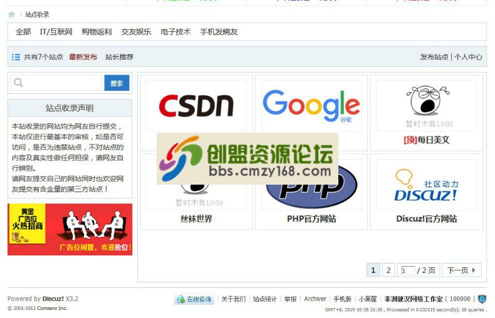This screenshot has width=495, height=318.
Task: Open the 在线咨询 chat icon
Action: (194, 299)
